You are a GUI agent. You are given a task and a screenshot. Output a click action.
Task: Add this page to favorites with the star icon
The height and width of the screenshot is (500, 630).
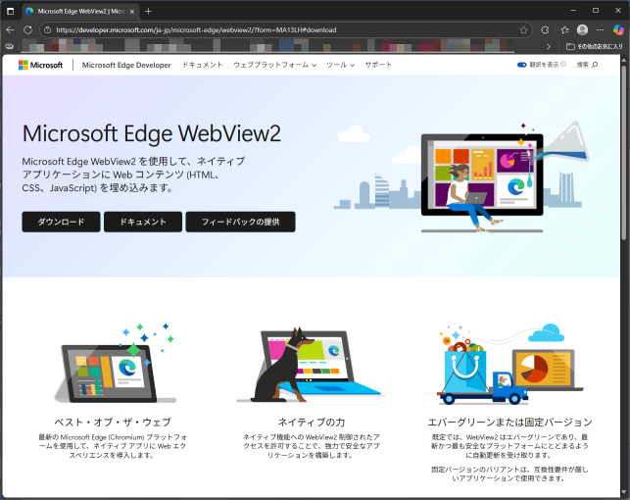(524, 29)
